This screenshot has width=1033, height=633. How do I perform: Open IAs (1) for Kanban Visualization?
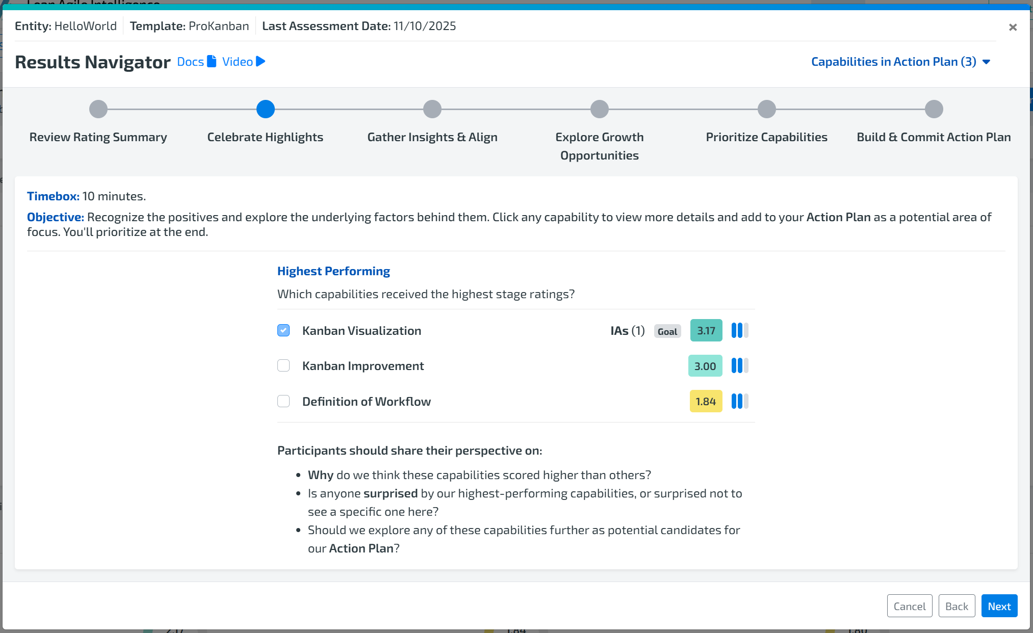627,331
